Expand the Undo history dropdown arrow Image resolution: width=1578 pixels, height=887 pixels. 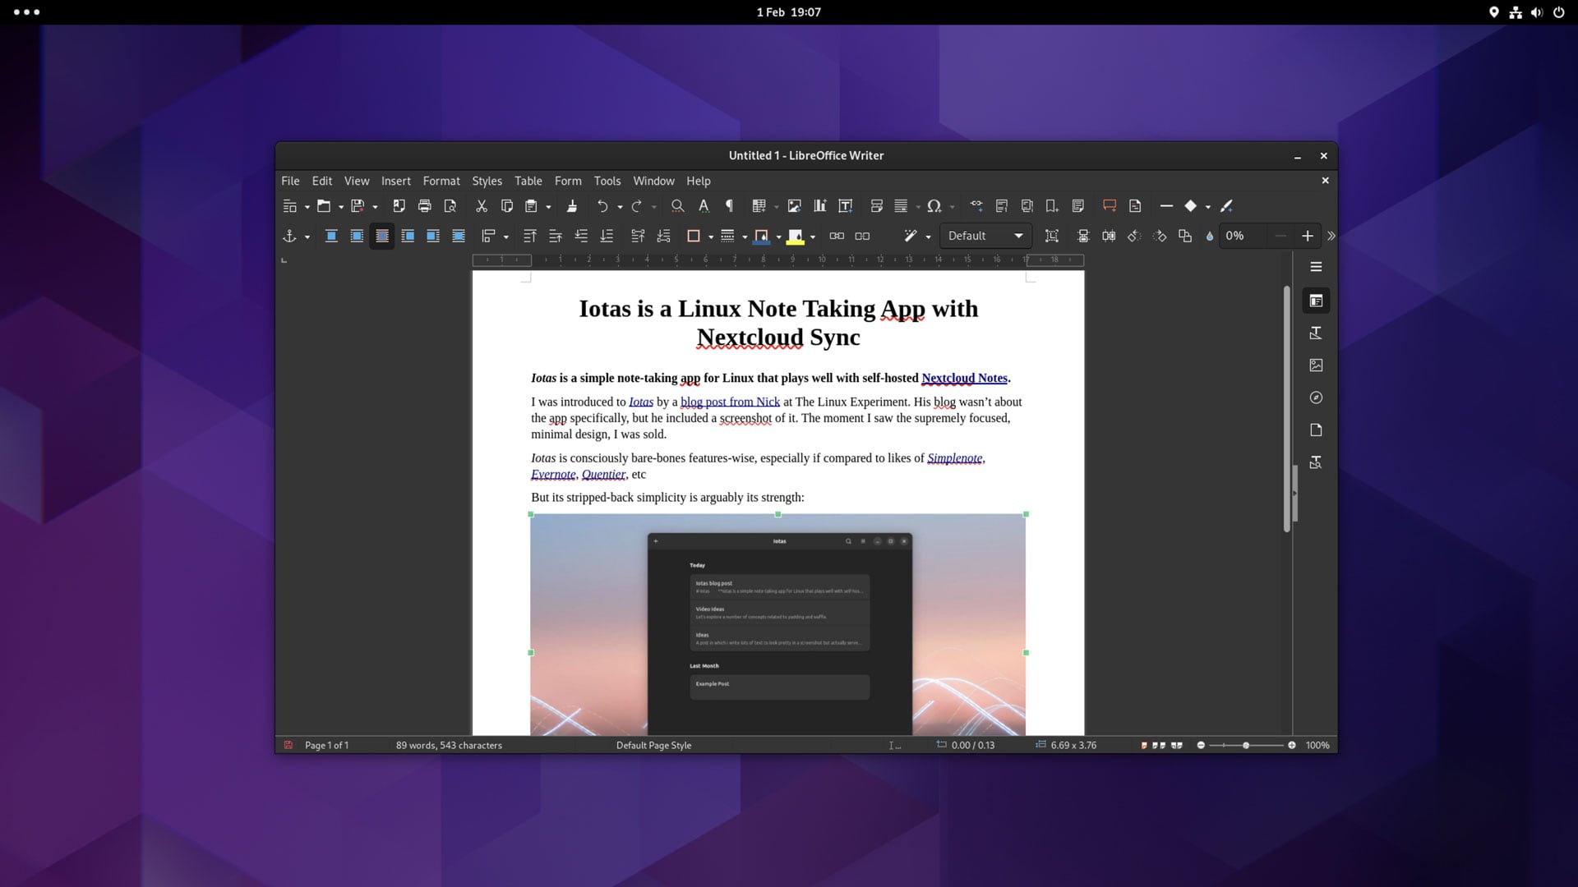click(620, 207)
